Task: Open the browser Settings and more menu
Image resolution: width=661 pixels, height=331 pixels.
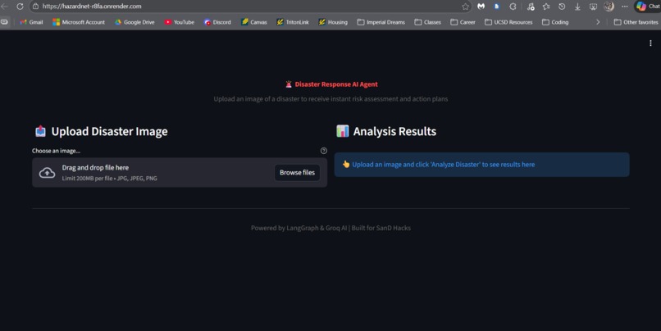Action: pyautogui.click(x=625, y=7)
